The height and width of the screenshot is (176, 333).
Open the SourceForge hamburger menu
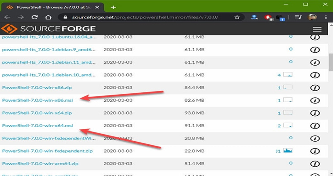point(317,29)
